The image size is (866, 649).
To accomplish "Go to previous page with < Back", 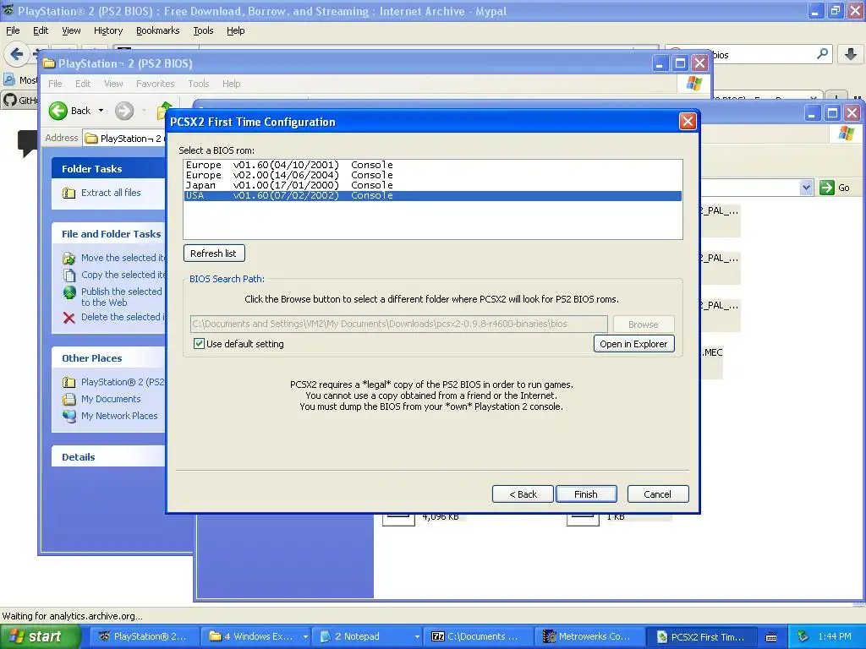I will (523, 494).
